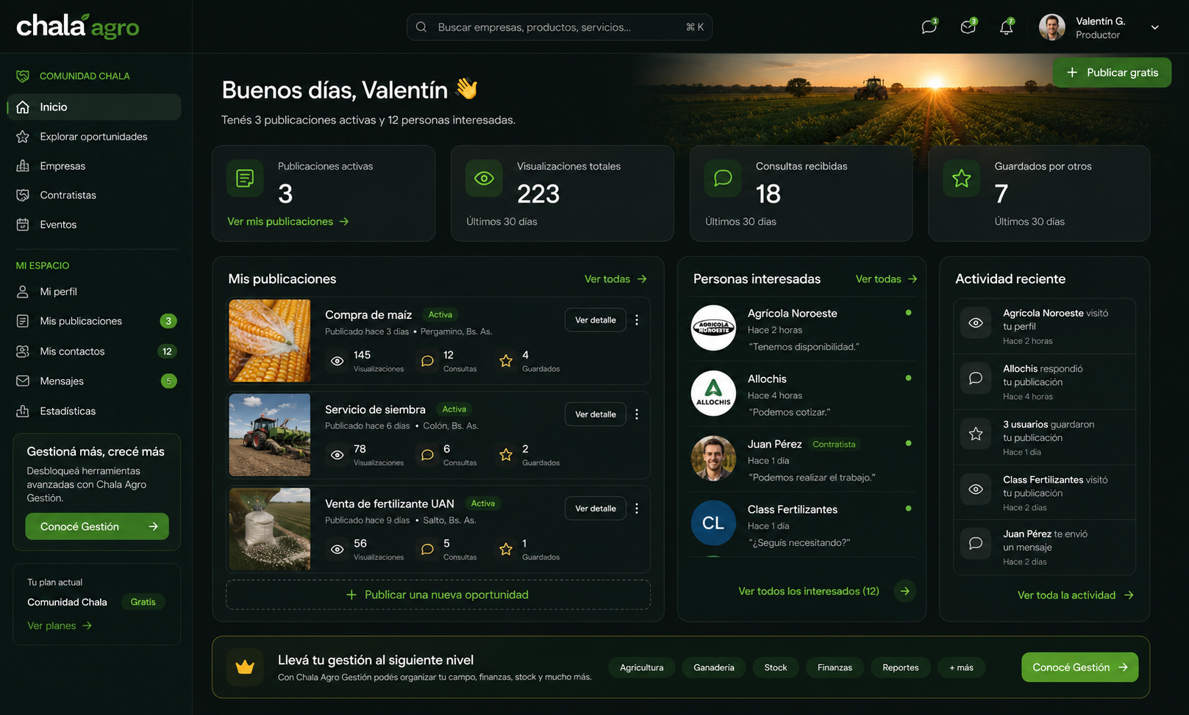1189x715 pixels.
Task: Click Ver todas in Personas interesadas
Action: pos(886,279)
